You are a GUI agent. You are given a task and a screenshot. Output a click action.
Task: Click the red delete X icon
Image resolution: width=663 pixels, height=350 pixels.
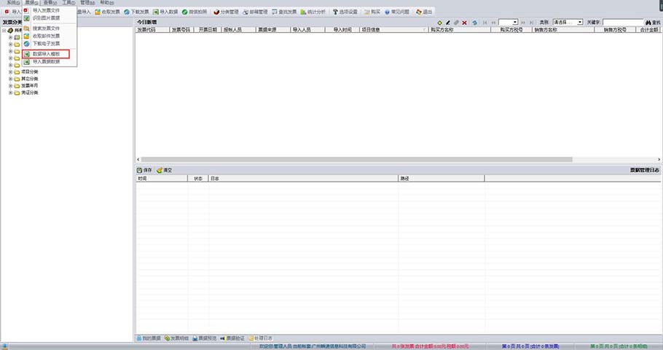point(465,23)
